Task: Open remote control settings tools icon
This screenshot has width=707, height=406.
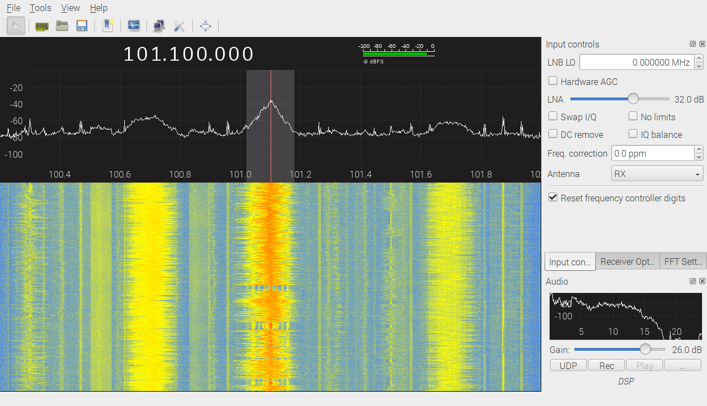Action: pos(179,26)
